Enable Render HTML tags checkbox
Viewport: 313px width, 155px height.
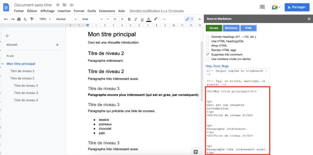point(207,50)
